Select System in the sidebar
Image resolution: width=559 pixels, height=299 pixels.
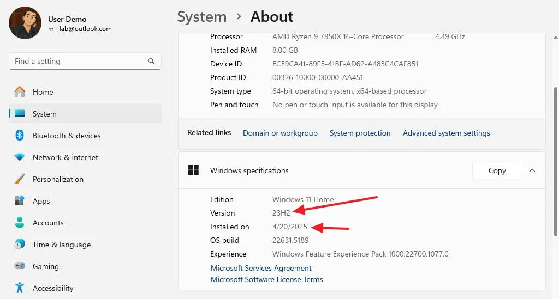point(85,114)
